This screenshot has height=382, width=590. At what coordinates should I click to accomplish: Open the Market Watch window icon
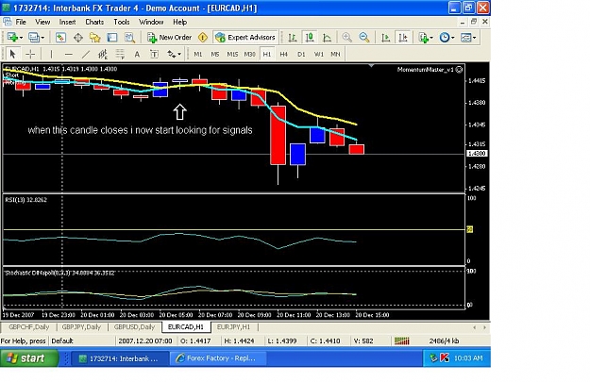(60, 37)
